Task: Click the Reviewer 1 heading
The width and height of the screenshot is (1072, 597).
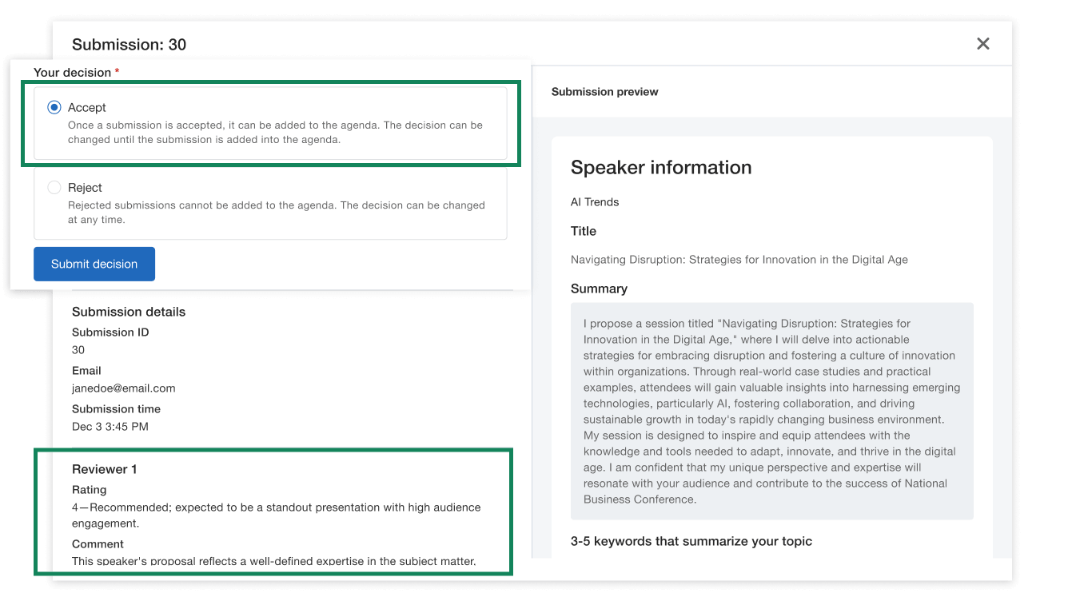Action: [105, 469]
